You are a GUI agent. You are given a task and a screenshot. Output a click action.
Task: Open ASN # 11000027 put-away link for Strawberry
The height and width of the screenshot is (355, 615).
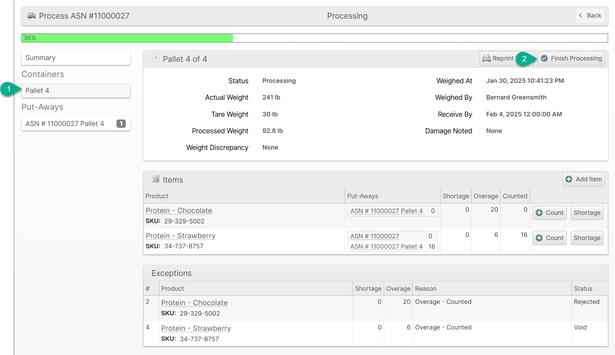[x=374, y=236]
